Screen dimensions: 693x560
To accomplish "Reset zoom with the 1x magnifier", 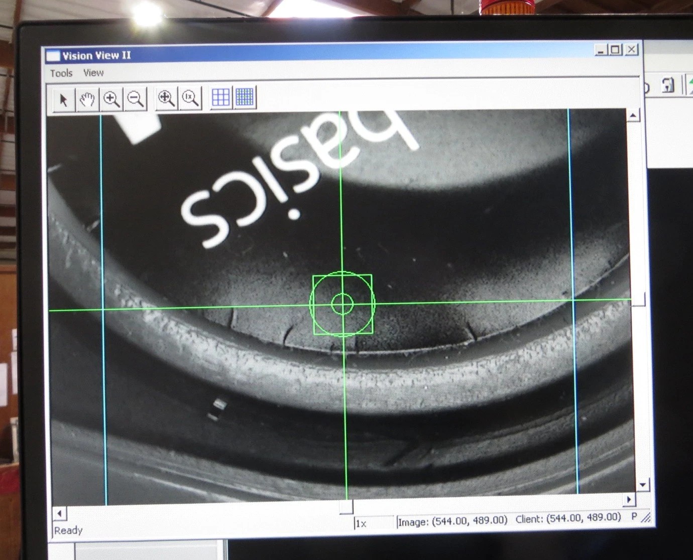I will [190, 98].
